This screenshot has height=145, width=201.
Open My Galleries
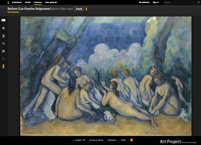(144, 2)
